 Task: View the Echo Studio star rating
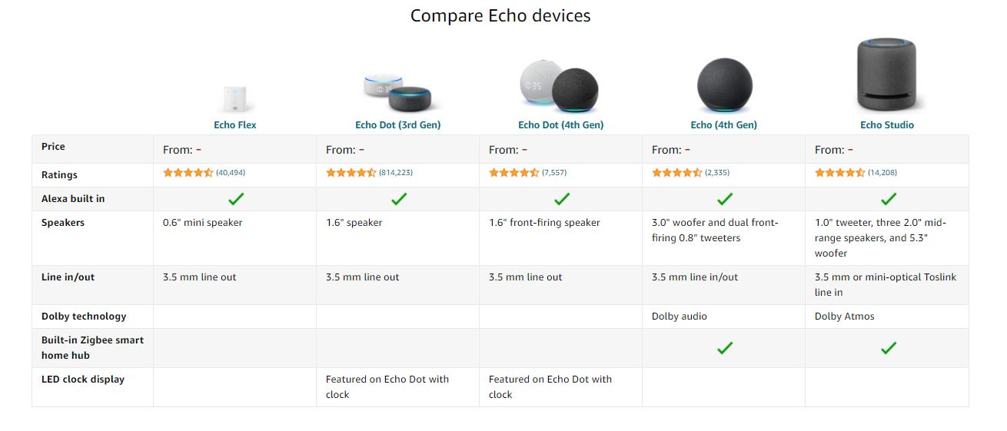tap(840, 173)
